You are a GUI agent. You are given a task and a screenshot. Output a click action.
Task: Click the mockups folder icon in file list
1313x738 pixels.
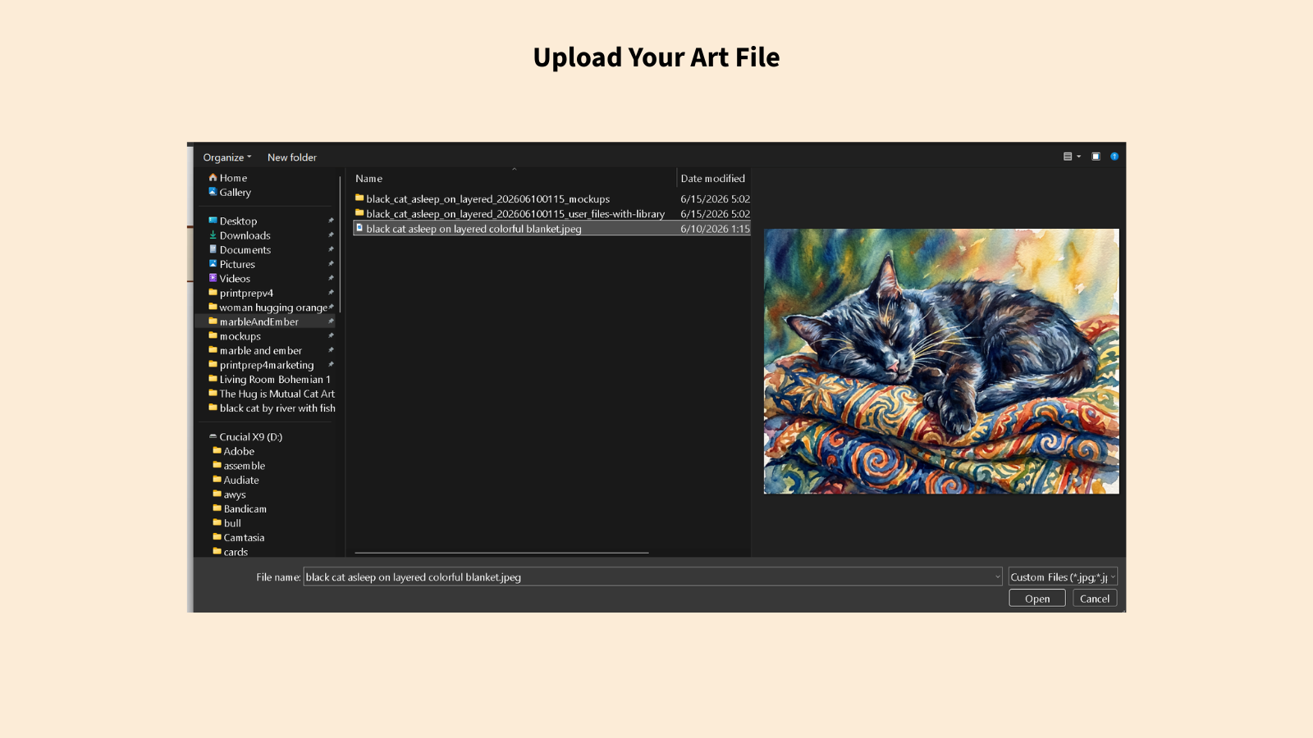(x=359, y=198)
